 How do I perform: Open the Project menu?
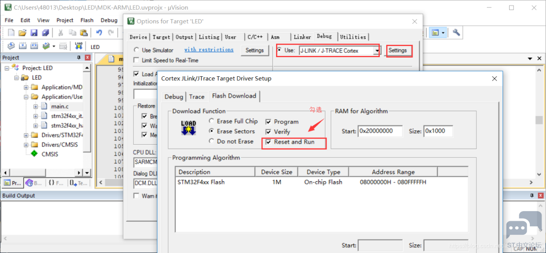click(x=65, y=20)
